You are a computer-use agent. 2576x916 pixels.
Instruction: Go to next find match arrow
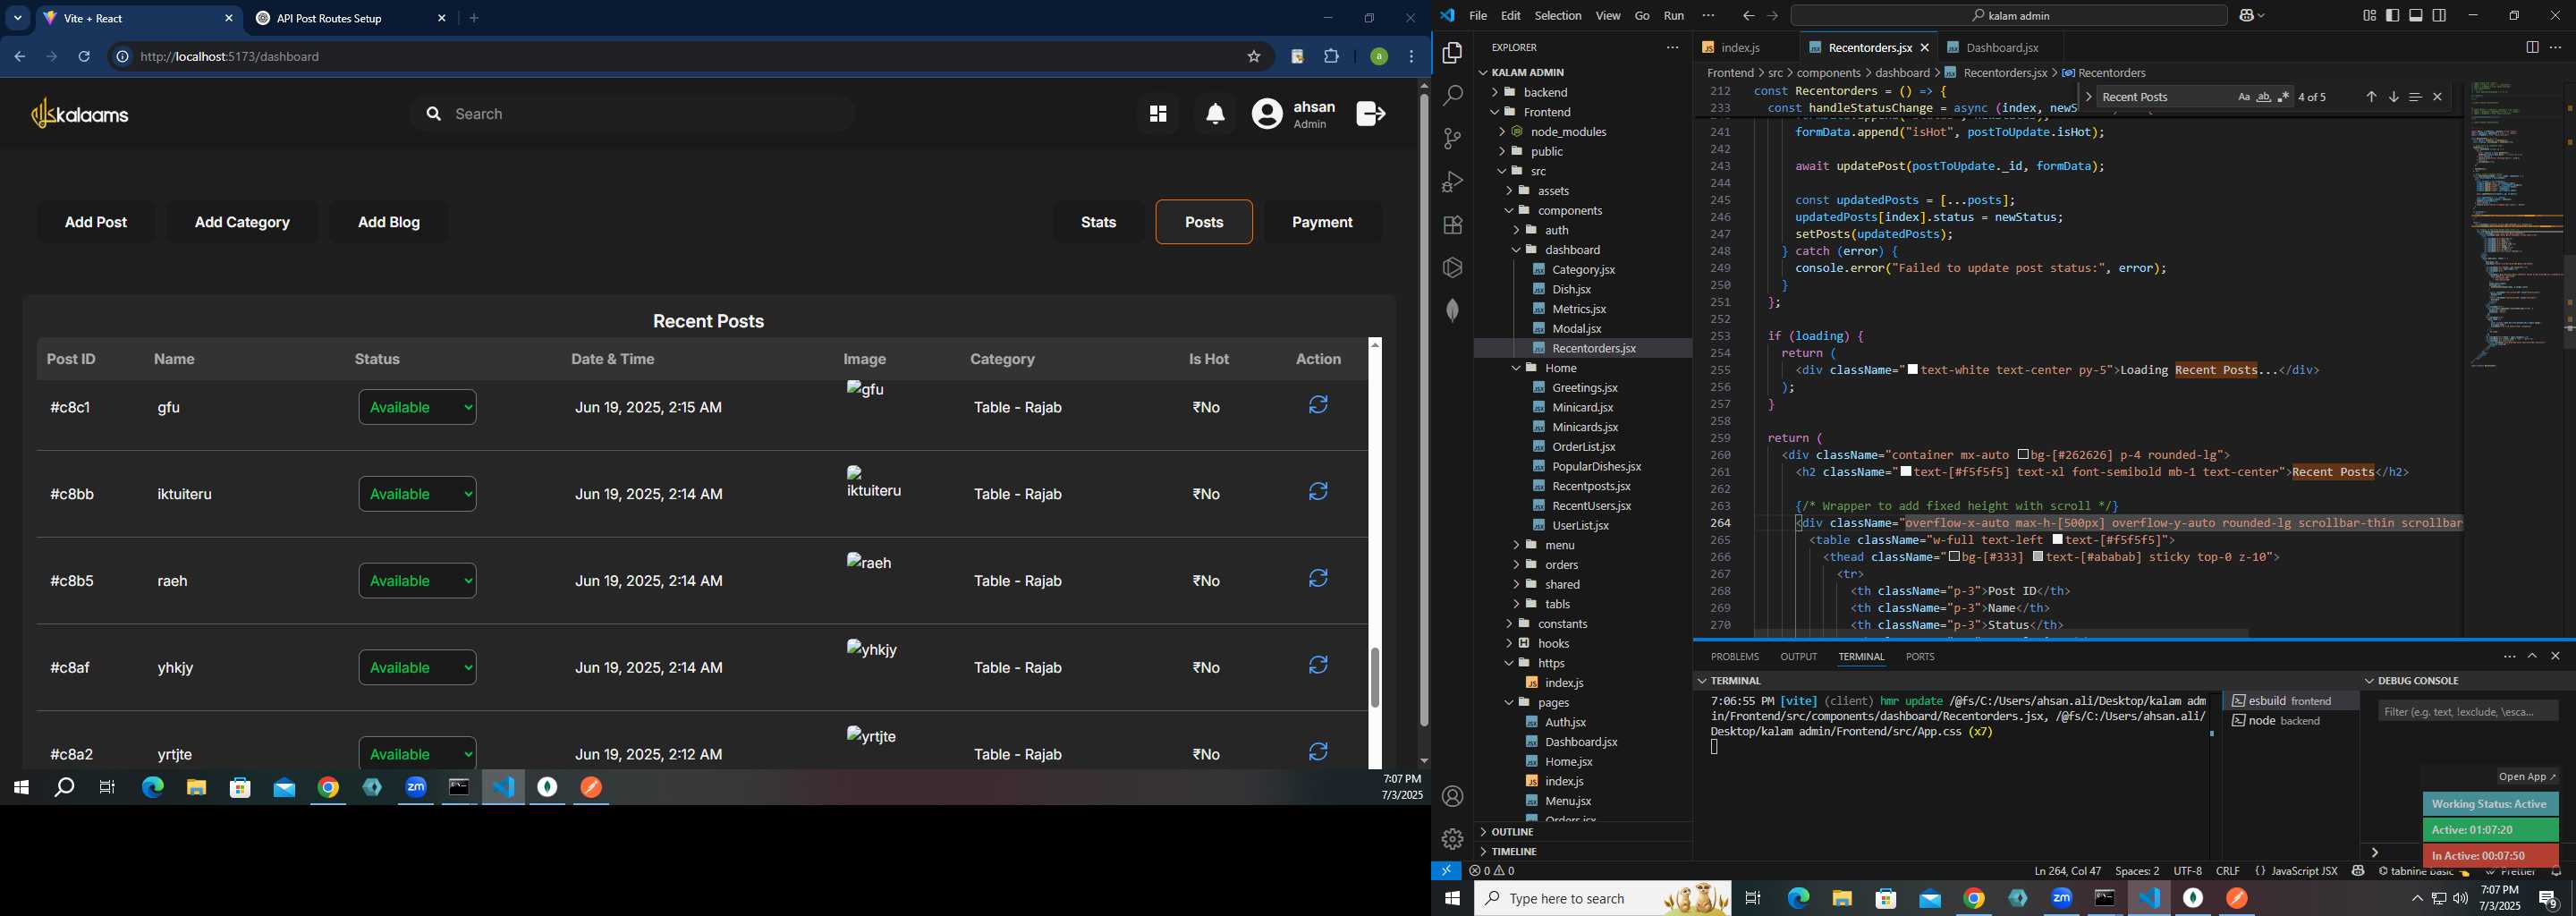(x=2394, y=97)
